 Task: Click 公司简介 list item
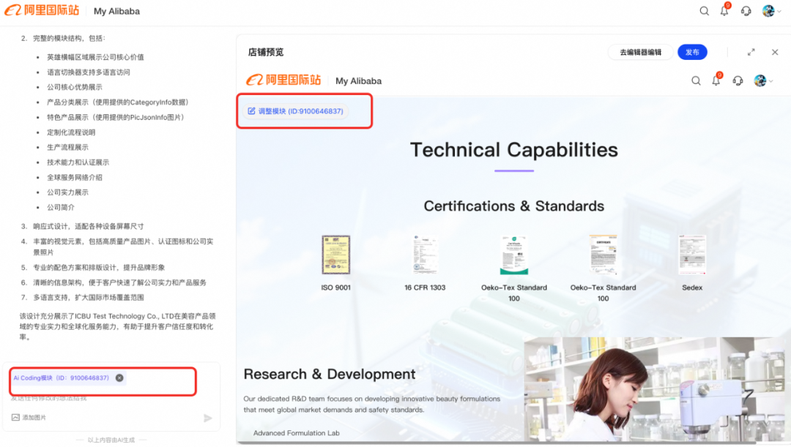click(x=61, y=207)
